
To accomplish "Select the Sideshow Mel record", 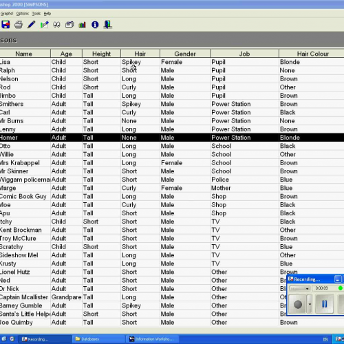I will pos(172,255).
